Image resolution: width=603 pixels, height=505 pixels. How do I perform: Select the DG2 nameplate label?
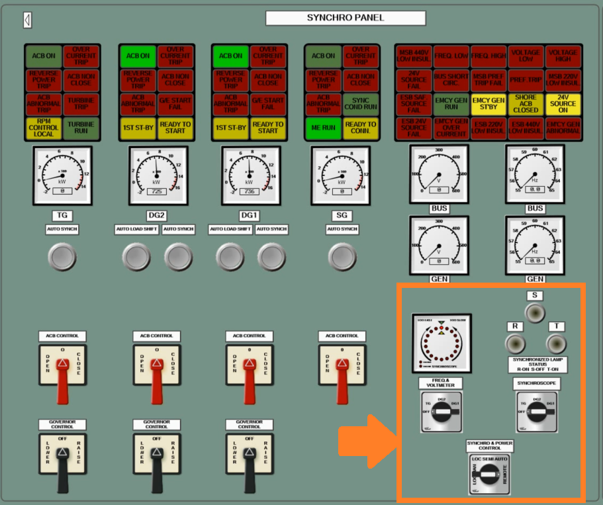[156, 215]
